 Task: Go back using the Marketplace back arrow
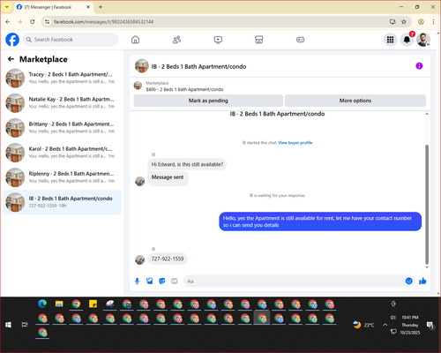coord(11,59)
